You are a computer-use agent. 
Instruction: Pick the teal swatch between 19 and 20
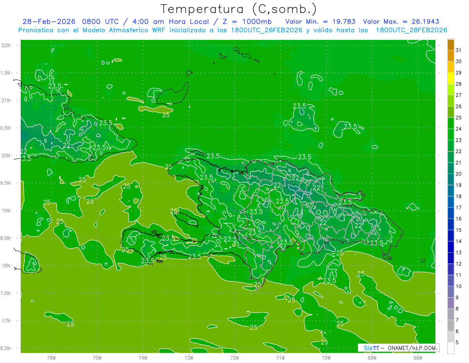coord(451,179)
